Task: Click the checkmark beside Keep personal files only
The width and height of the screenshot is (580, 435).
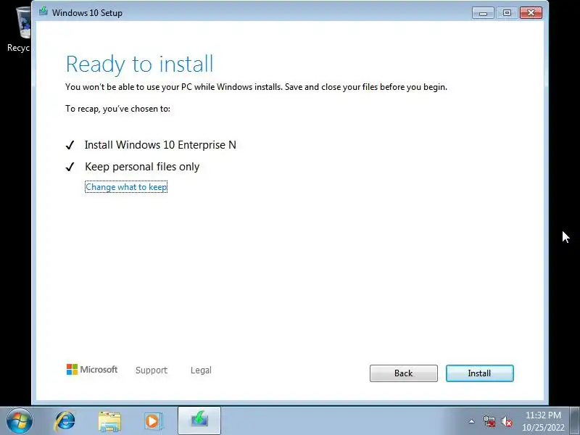Action: (70, 167)
